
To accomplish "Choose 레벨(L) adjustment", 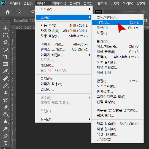I will pyautogui.click(x=117, y=23).
